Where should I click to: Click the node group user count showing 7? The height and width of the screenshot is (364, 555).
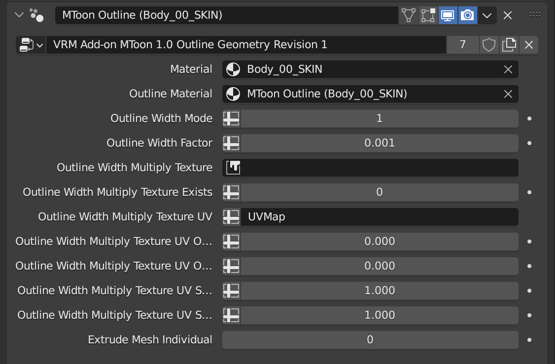tap(463, 44)
